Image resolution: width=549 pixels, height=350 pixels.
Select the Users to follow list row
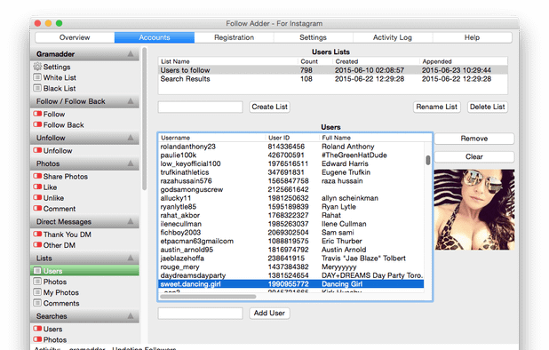332,70
